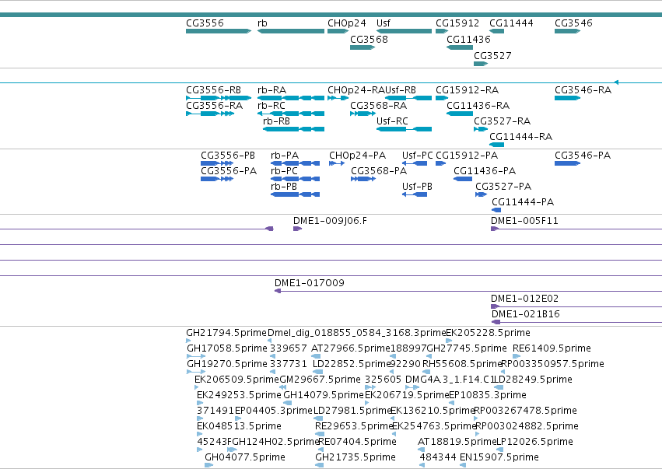
Task: Open EST AT27966.5prime
Action: pos(316,356)
